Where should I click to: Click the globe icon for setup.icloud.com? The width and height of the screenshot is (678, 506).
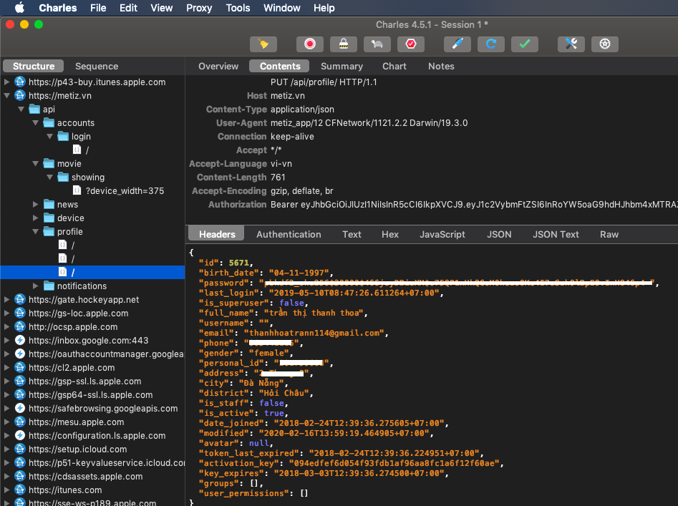(x=20, y=449)
